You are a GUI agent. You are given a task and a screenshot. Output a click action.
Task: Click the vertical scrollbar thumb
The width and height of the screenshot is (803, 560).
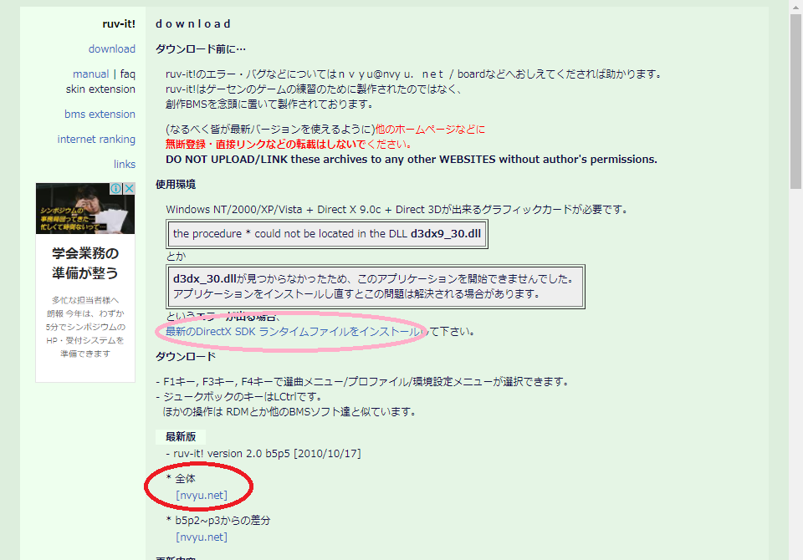(x=795, y=101)
